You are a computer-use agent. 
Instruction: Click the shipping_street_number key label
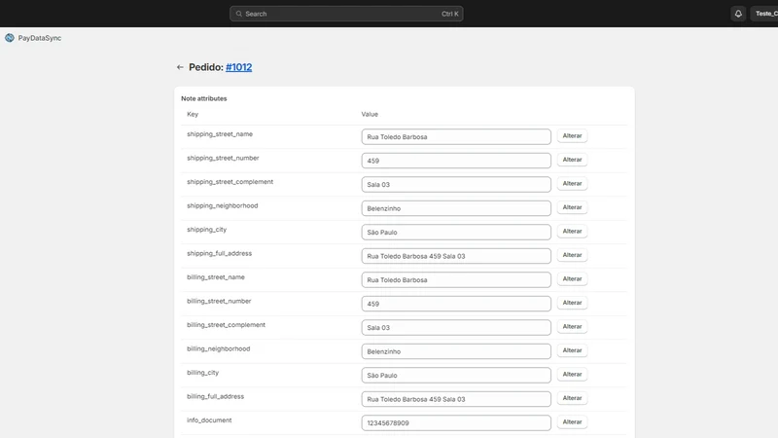[223, 158]
